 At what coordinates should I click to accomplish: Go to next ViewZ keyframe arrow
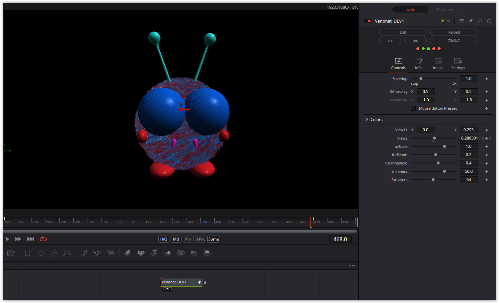click(x=490, y=138)
